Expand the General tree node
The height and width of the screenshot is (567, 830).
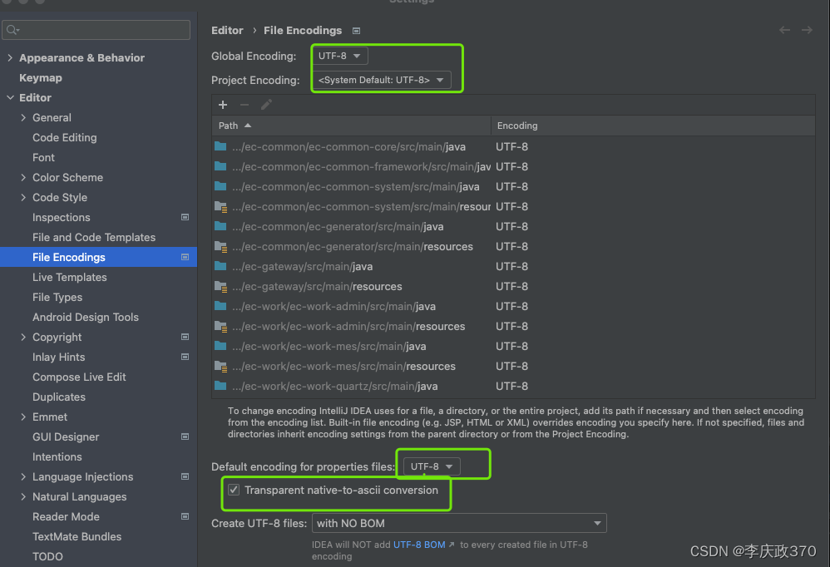[x=23, y=117]
